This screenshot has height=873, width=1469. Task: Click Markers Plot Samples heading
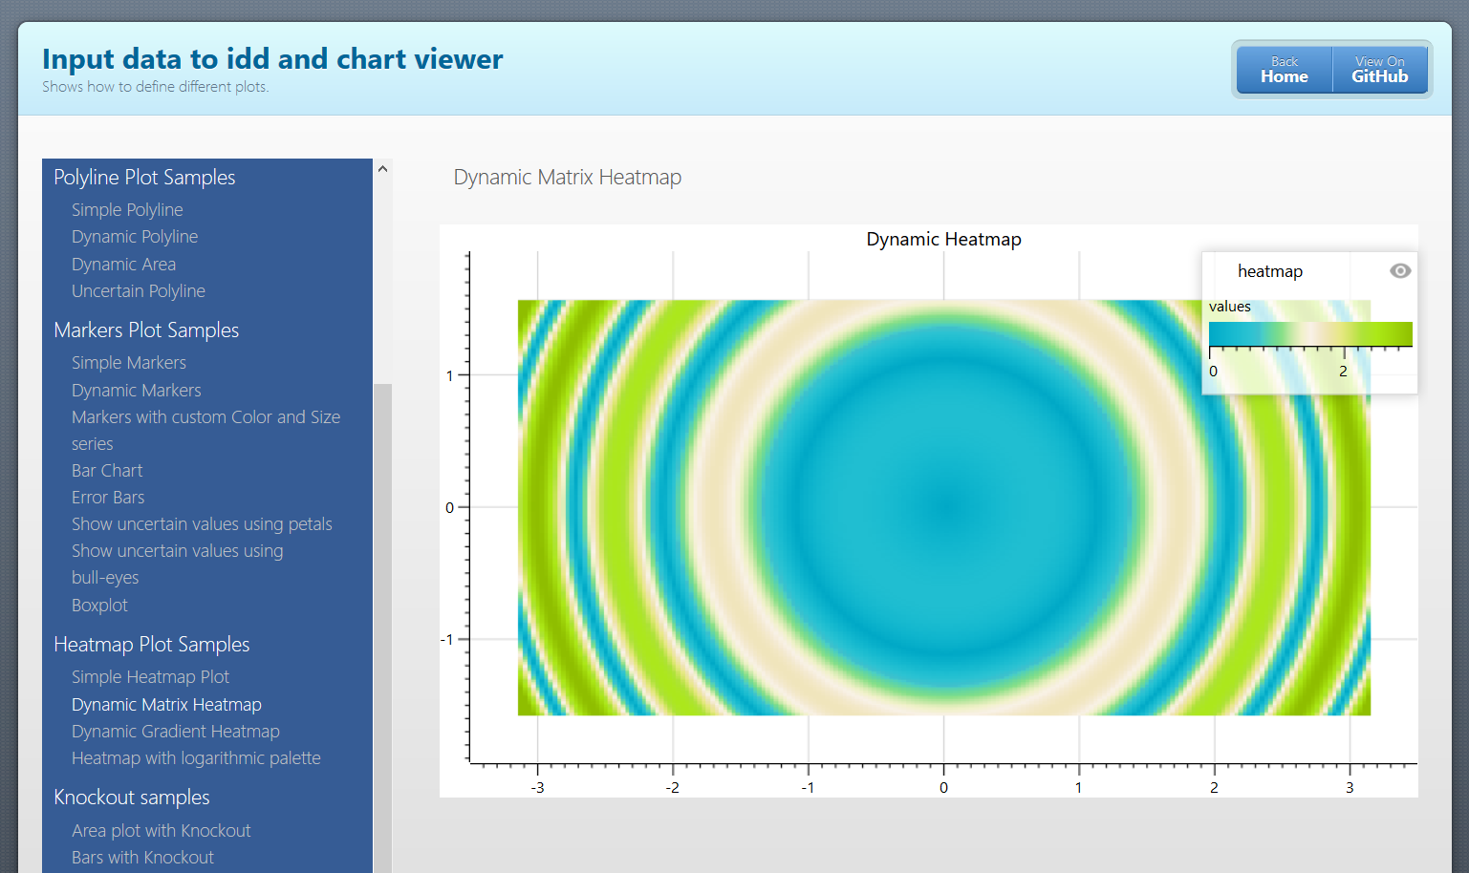(x=146, y=330)
